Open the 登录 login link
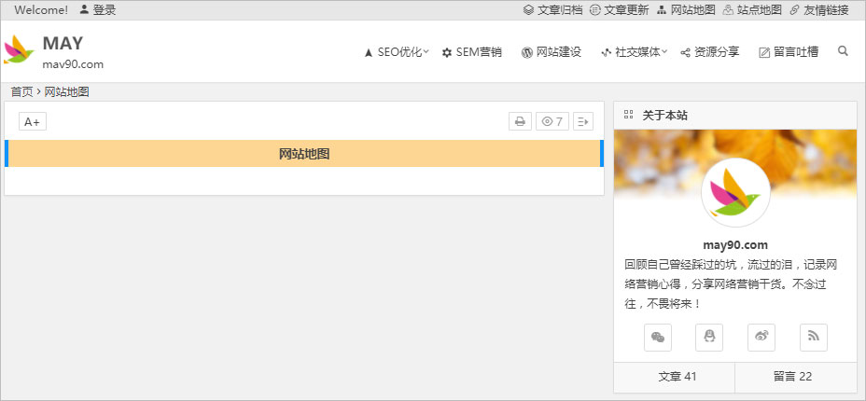 [x=98, y=10]
